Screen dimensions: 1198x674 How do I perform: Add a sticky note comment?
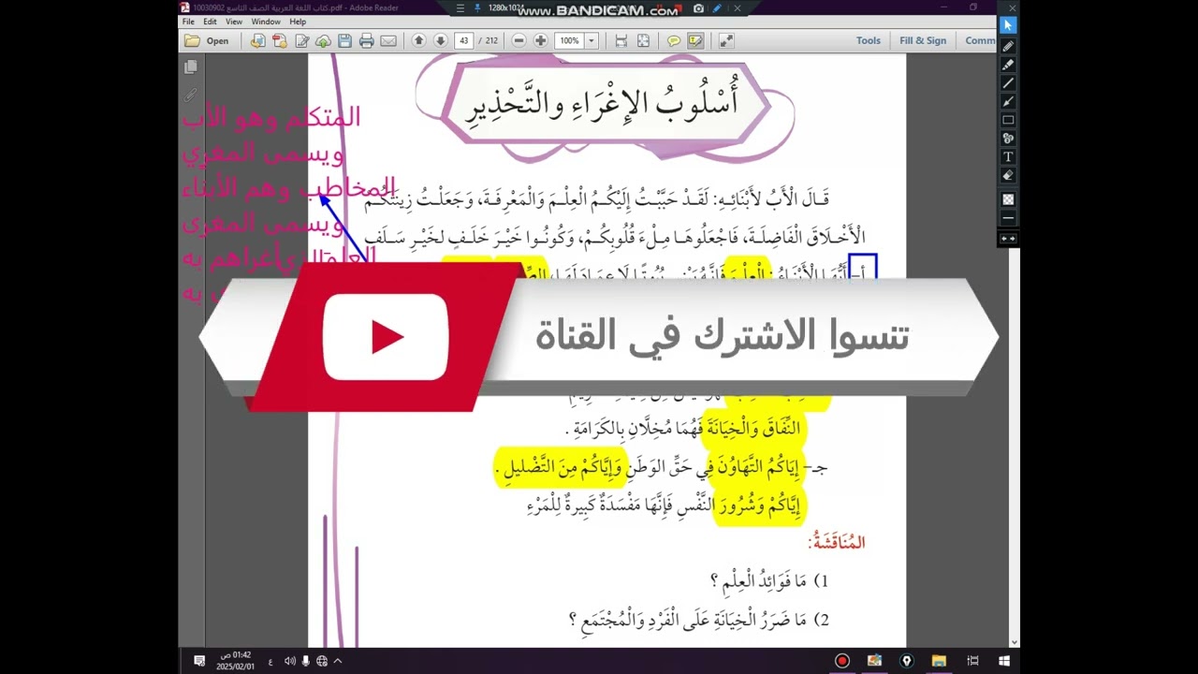pyautogui.click(x=673, y=40)
